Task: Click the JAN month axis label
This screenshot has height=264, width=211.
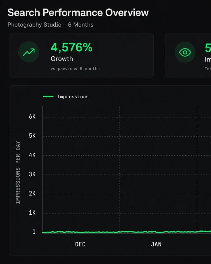Action: [156, 244]
